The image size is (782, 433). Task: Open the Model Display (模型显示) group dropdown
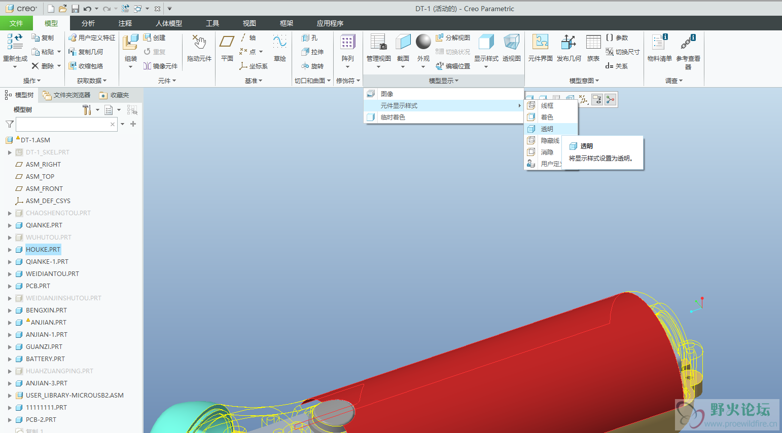(x=444, y=81)
